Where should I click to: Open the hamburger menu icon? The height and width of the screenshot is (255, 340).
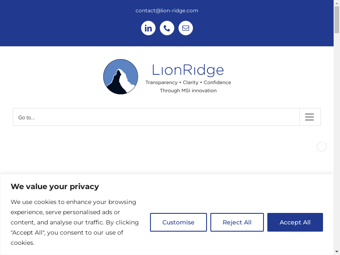[309, 117]
